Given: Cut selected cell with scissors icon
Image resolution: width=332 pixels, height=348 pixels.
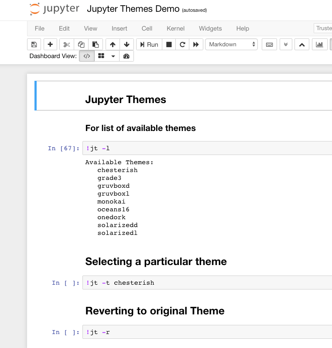Looking at the screenshot, I should (66, 45).
